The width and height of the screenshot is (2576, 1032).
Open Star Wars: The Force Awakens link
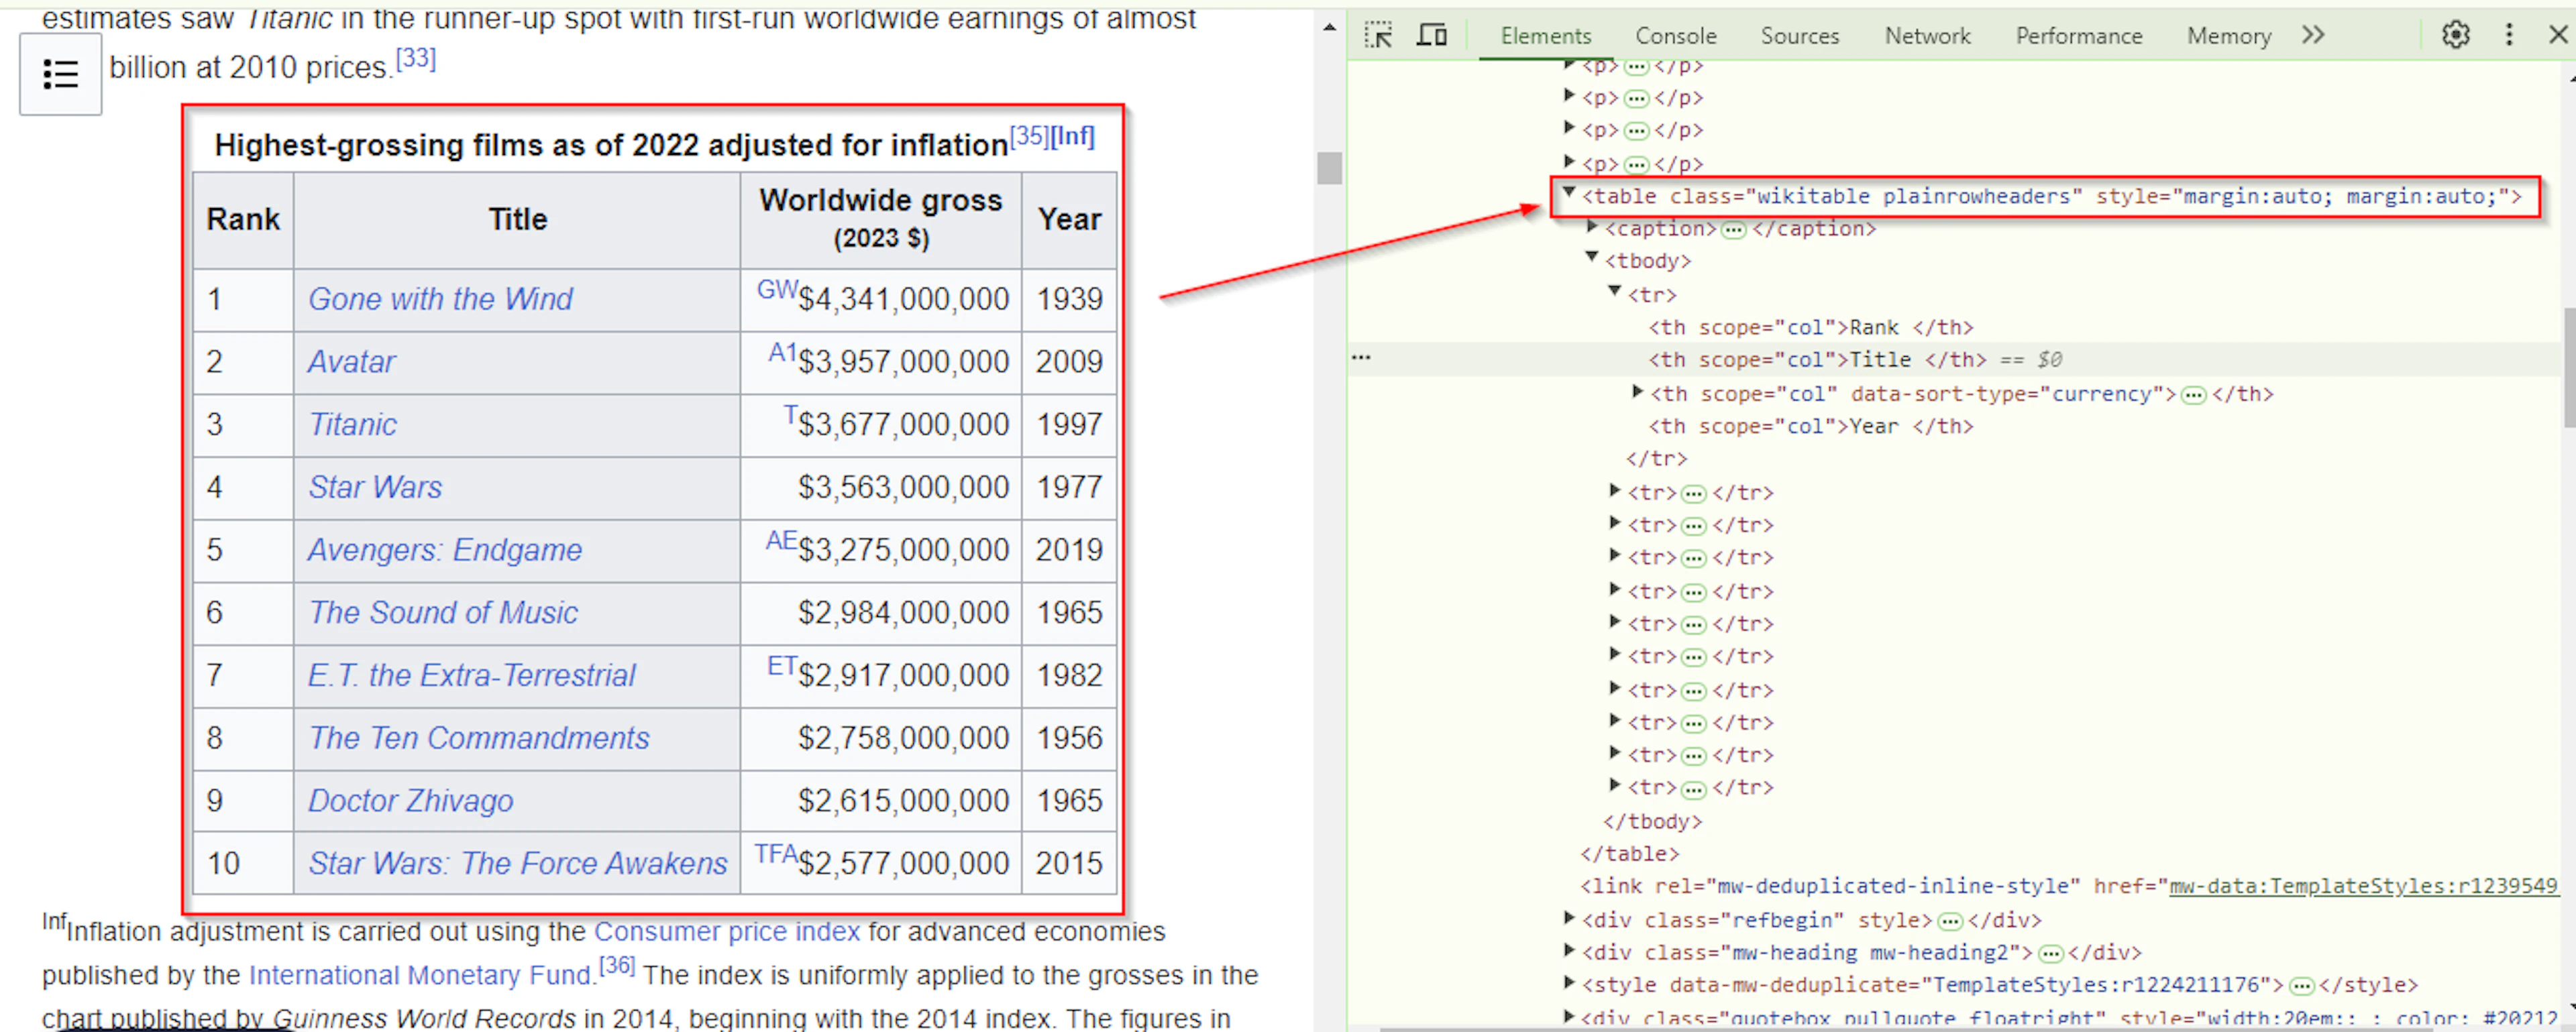(x=518, y=864)
